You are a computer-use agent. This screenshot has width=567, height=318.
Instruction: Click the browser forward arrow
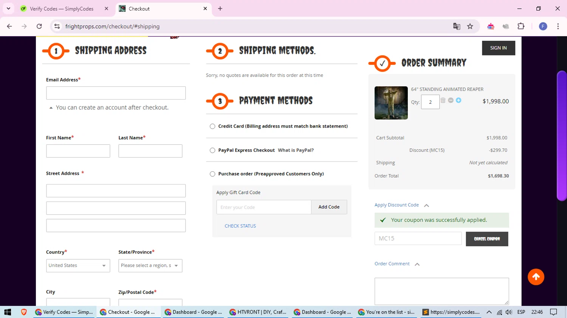click(24, 26)
